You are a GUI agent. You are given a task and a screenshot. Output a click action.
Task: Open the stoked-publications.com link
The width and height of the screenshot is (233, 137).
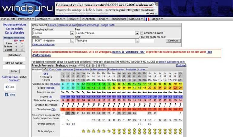(171, 62)
